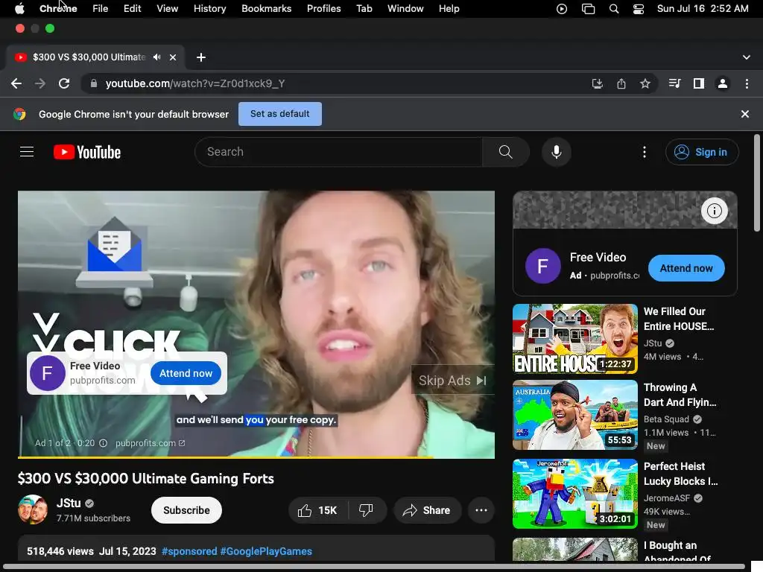Open more actions ellipsis under video

pyautogui.click(x=481, y=510)
